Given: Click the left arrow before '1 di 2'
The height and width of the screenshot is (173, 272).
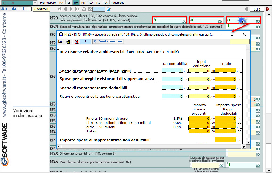Looking at the screenshot, I should (x=246, y=9).
